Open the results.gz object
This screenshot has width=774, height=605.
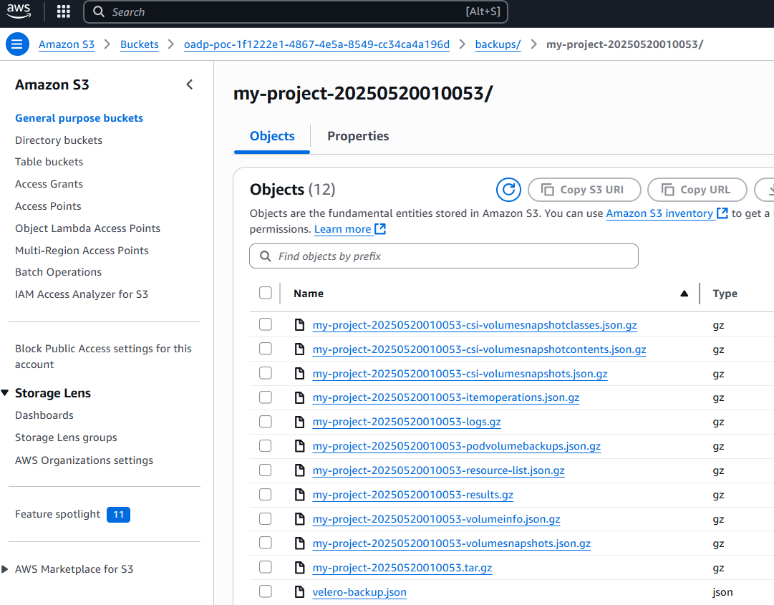[x=412, y=495]
